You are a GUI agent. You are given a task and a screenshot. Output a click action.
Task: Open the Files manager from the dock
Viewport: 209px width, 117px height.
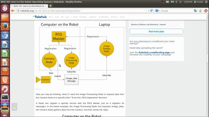tap(5, 18)
